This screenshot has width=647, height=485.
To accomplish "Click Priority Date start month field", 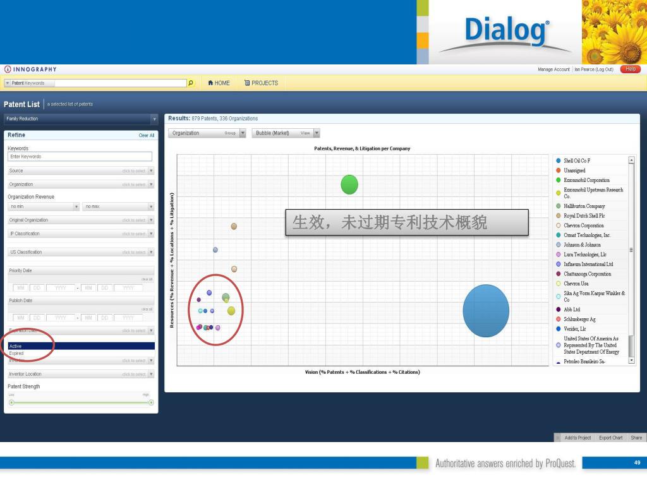I will [x=21, y=288].
